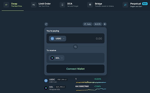The width and height of the screenshot is (150, 93).
Task: Open the 0.3% slippage setting
Action: (98, 24)
